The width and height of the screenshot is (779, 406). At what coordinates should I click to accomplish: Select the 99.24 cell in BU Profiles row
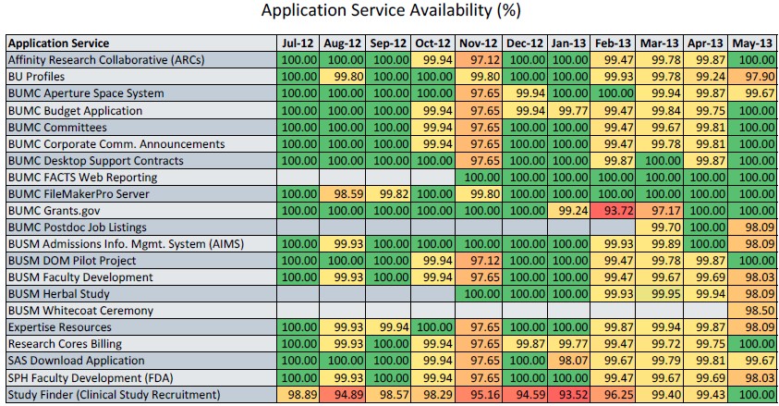[705, 77]
